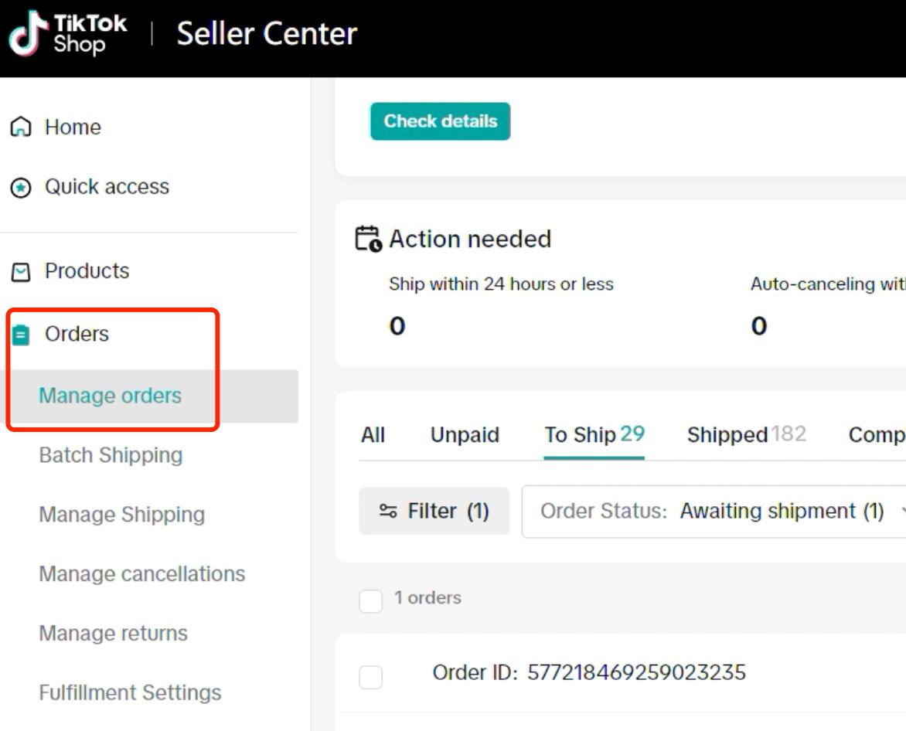Viewport: 906px width, 731px height.
Task: Select the Unpaid tab
Action: click(465, 435)
